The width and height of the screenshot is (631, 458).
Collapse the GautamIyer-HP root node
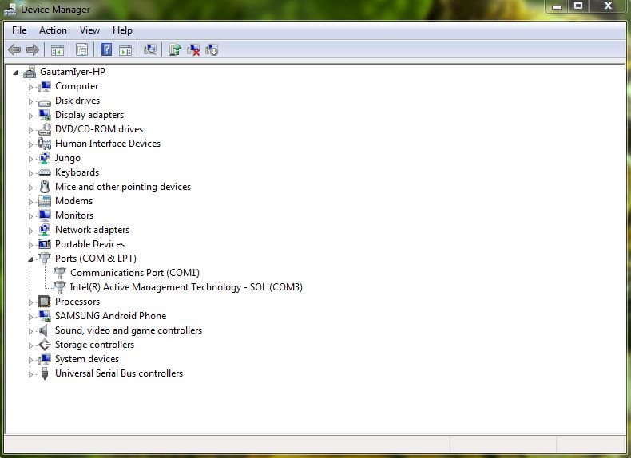[15, 73]
